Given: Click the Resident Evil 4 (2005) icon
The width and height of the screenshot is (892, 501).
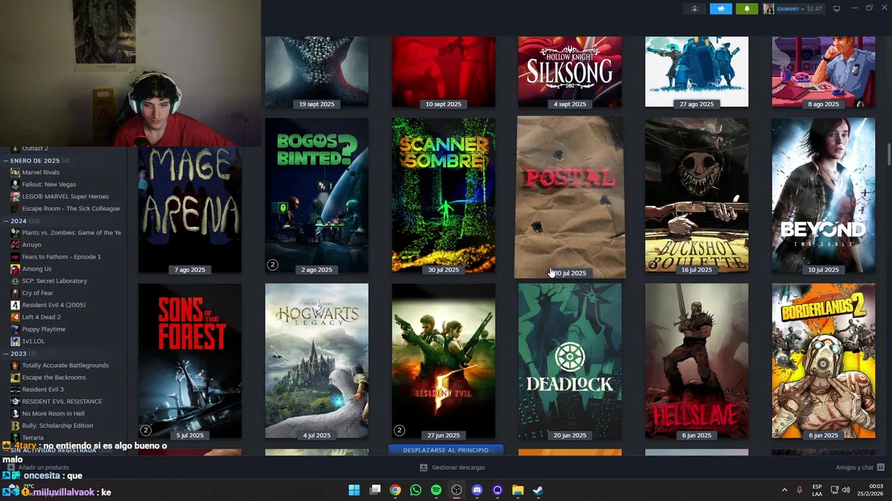Looking at the screenshot, I should pos(15,305).
